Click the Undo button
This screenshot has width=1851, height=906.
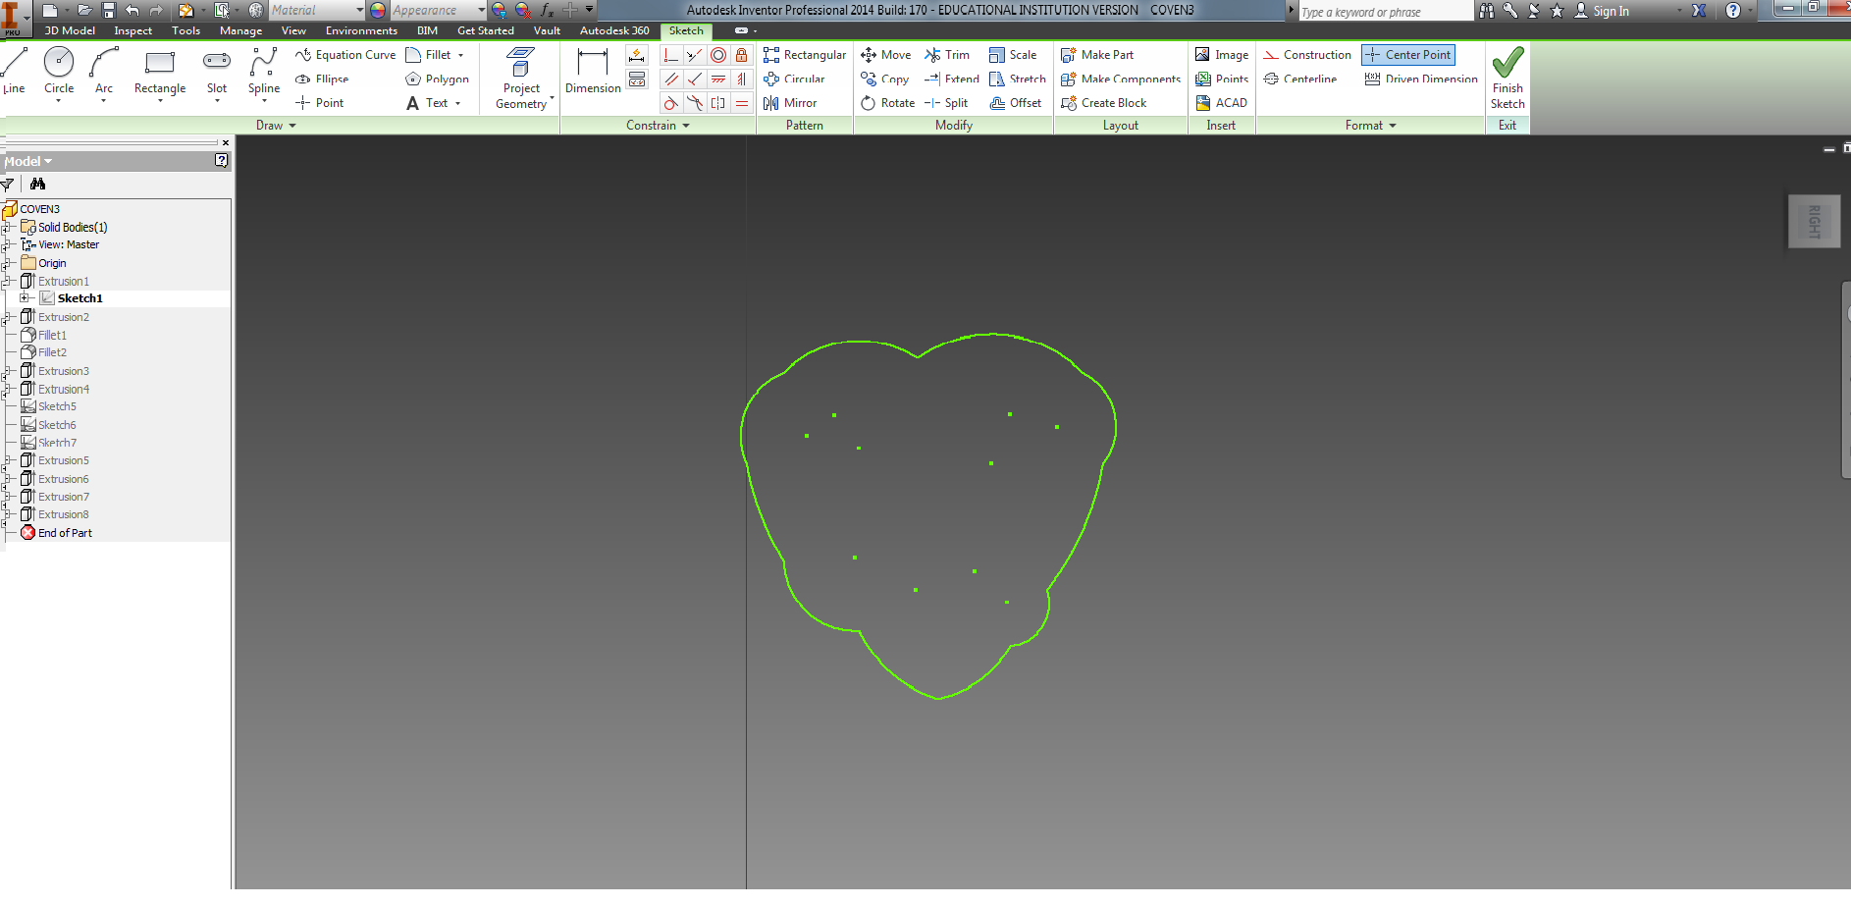tap(132, 11)
